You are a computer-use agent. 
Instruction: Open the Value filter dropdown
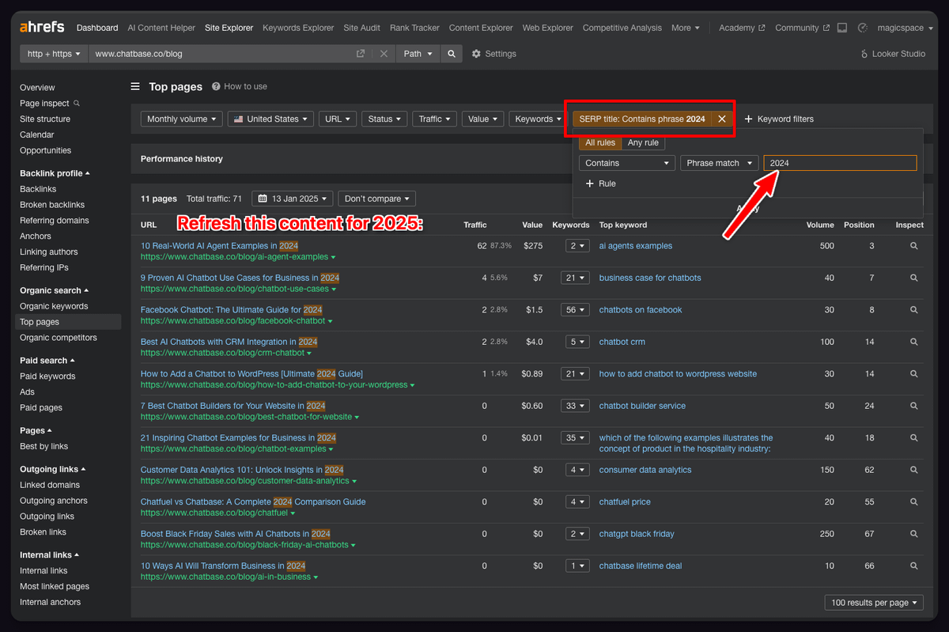coord(483,119)
